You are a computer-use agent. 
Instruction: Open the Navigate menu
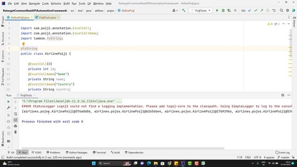click(x=34, y=3)
